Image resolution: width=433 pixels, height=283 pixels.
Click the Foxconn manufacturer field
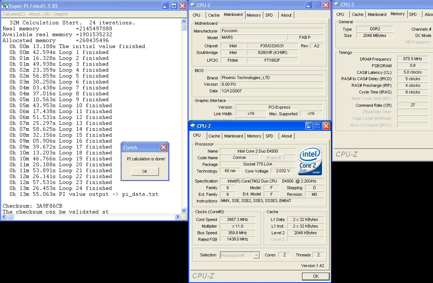point(272,31)
